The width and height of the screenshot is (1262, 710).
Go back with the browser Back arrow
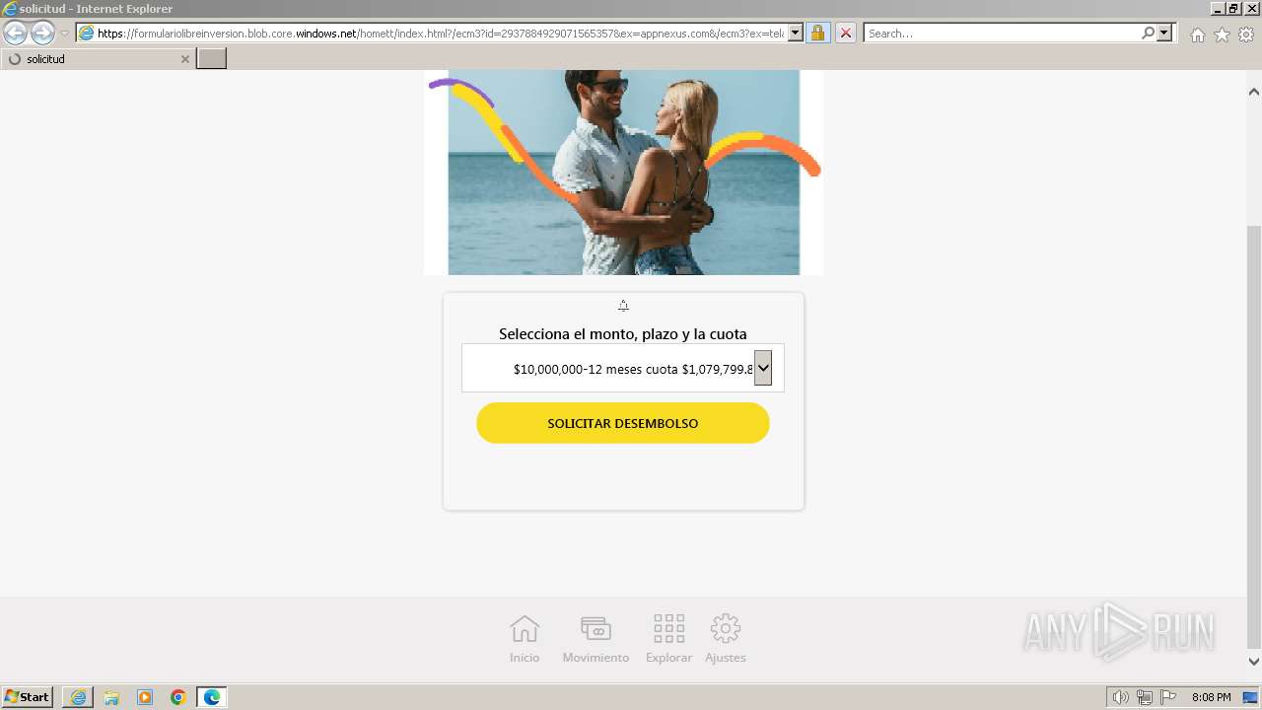tap(15, 33)
